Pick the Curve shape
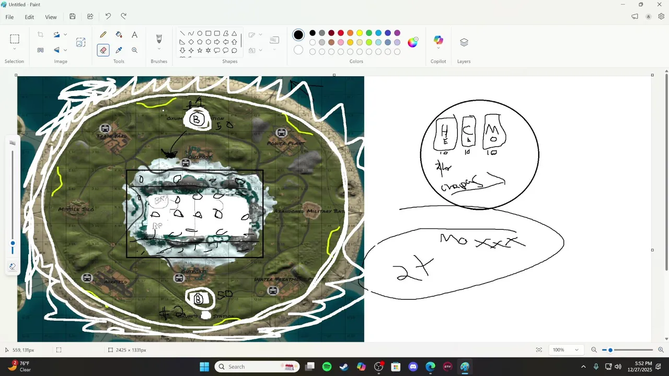The width and height of the screenshot is (669, 376). (x=191, y=33)
